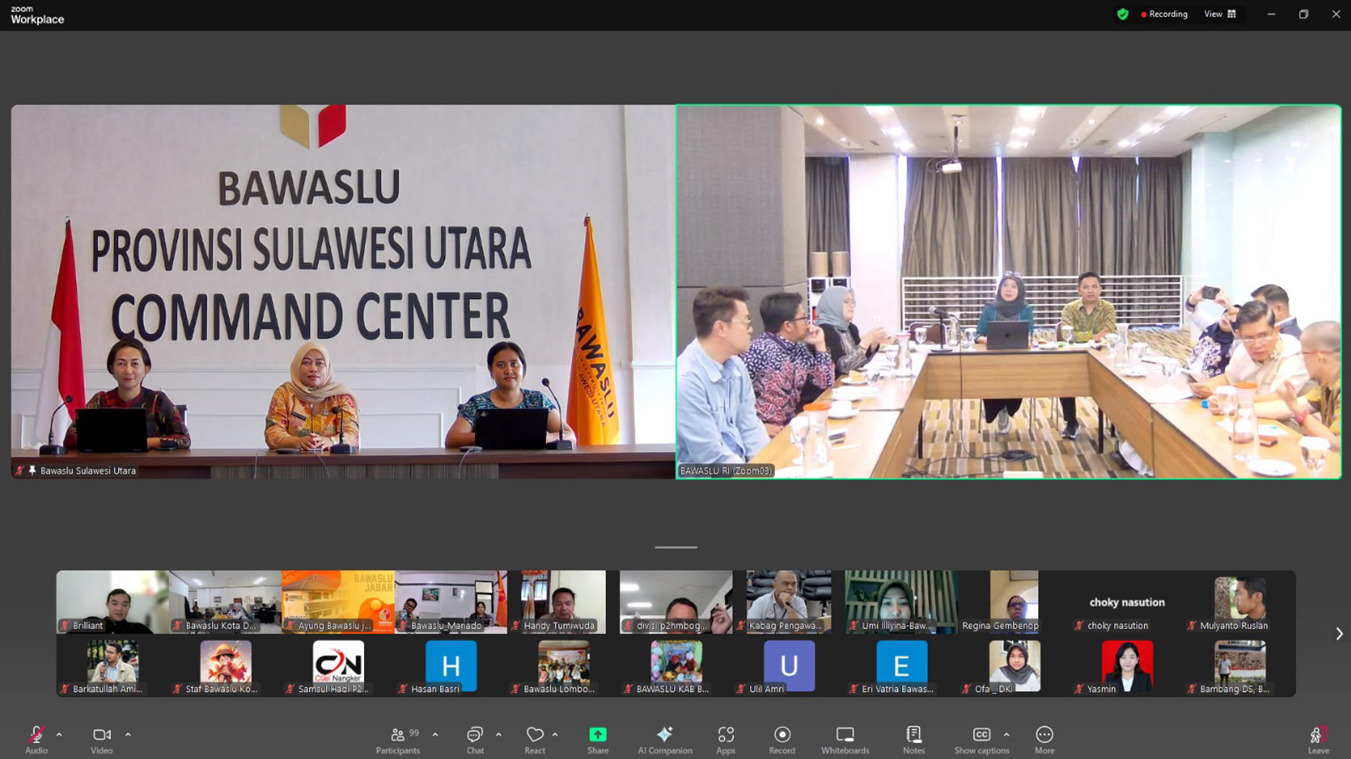Click the Record button icon
Image resolution: width=1351 pixels, height=759 pixels.
[782, 734]
